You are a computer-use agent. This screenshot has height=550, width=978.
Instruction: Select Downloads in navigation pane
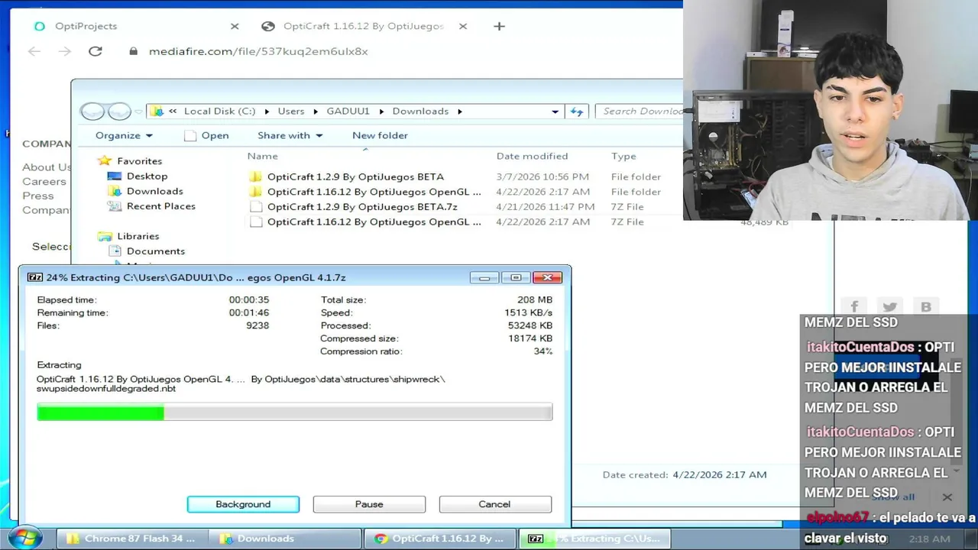(154, 191)
